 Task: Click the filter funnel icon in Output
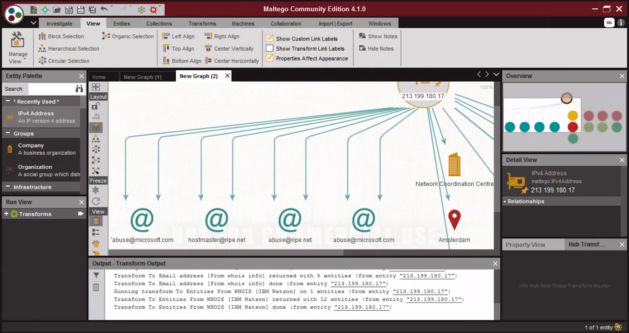[96, 275]
